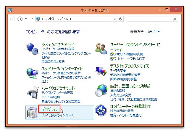
Task: Open 視覚ディスプレイの最適化 link
Action: click(x=126, y=115)
